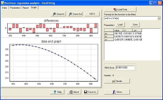
Task: Click the 1.94967E cell in row c
Action: pos(128,39)
